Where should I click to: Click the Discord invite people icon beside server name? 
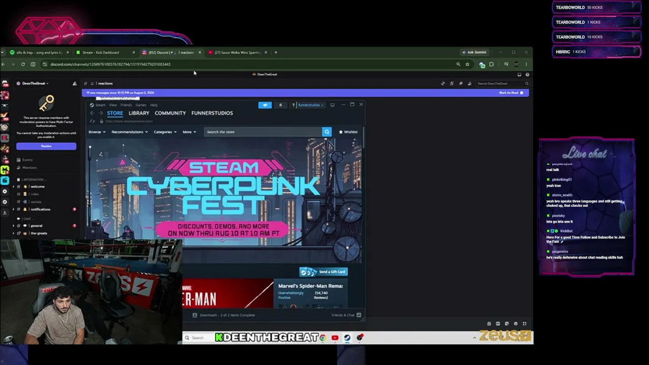[x=75, y=83]
